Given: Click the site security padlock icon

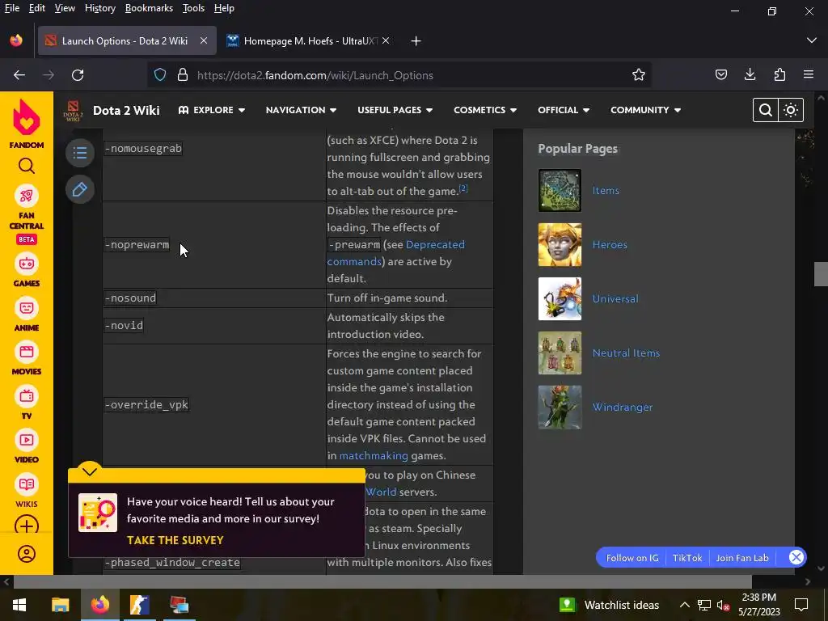Looking at the screenshot, I should click(x=183, y=75).
